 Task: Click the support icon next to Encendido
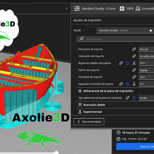pyautogui.click(x=138, y=9)
